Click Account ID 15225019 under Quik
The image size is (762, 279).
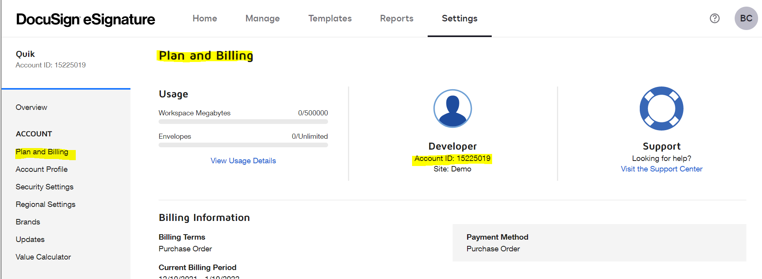(51, 65)
